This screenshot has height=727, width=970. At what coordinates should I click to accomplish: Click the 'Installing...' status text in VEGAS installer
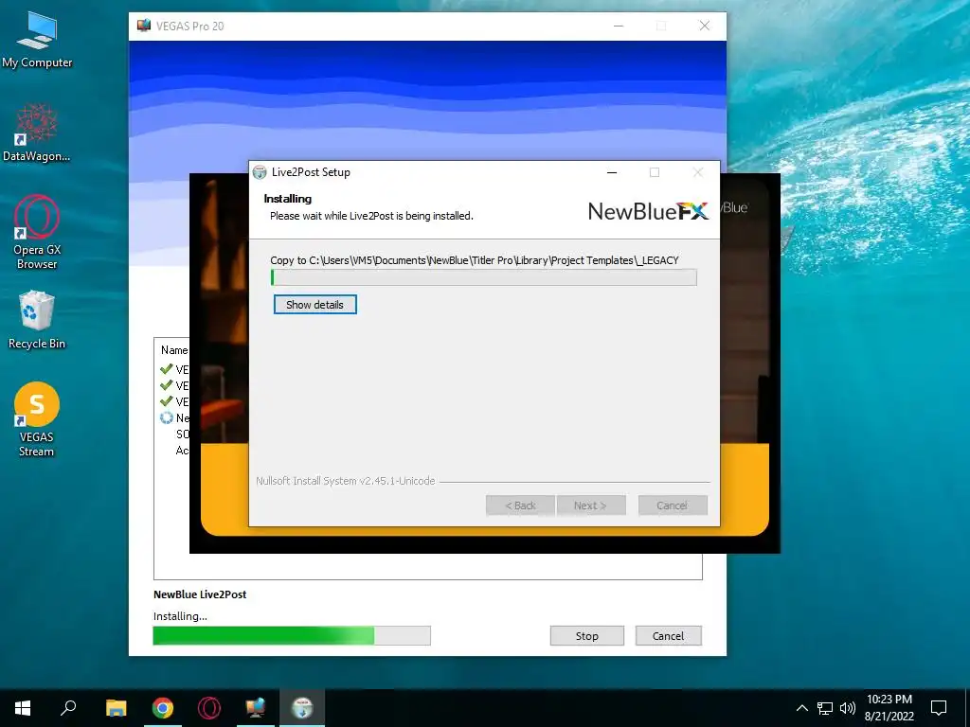click(x=180, y=616)
